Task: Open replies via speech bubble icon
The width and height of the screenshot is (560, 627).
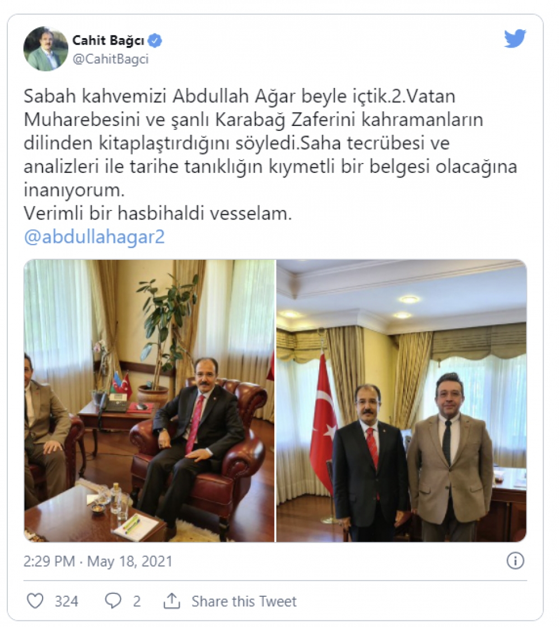Action: [113, 601]
